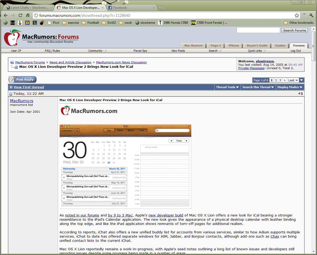Click the MacRumors Forums apple logo
The height and width of the screenshot is (255, 317).
click(x=13, y=37)
